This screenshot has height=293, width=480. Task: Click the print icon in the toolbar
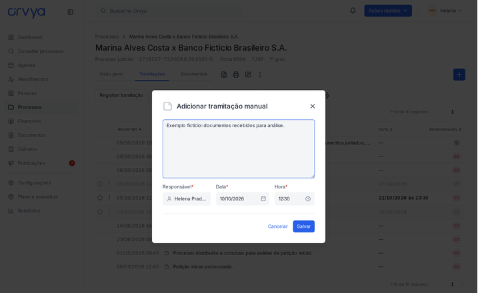pos(236,75)
